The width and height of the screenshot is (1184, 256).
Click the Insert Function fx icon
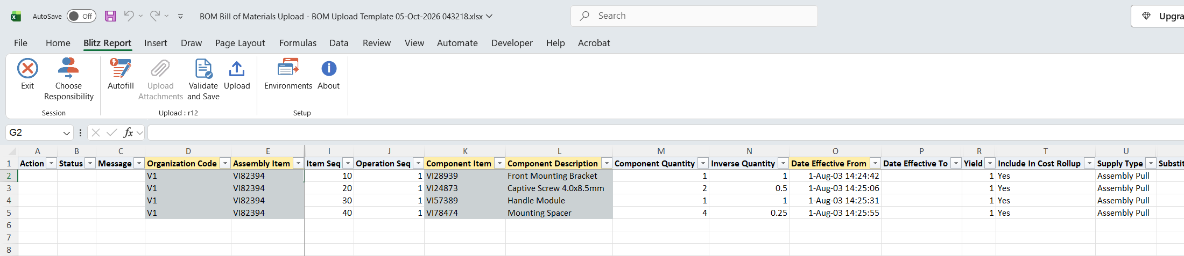coord(128,133)
